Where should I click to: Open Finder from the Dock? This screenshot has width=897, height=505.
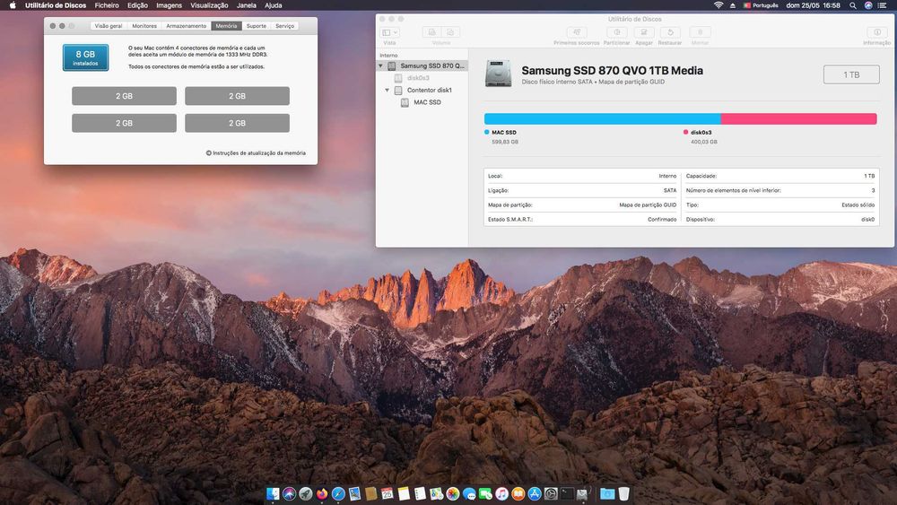coord(273,493)
